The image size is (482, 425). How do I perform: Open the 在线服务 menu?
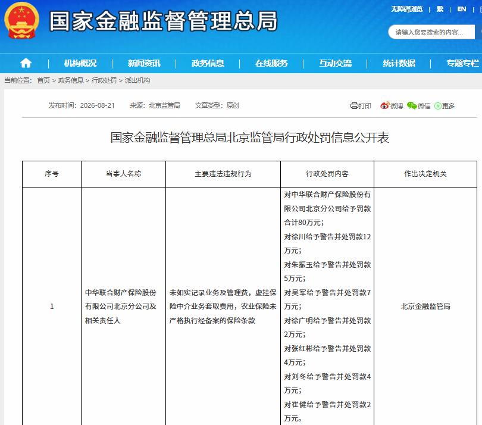tap(271, 63)
